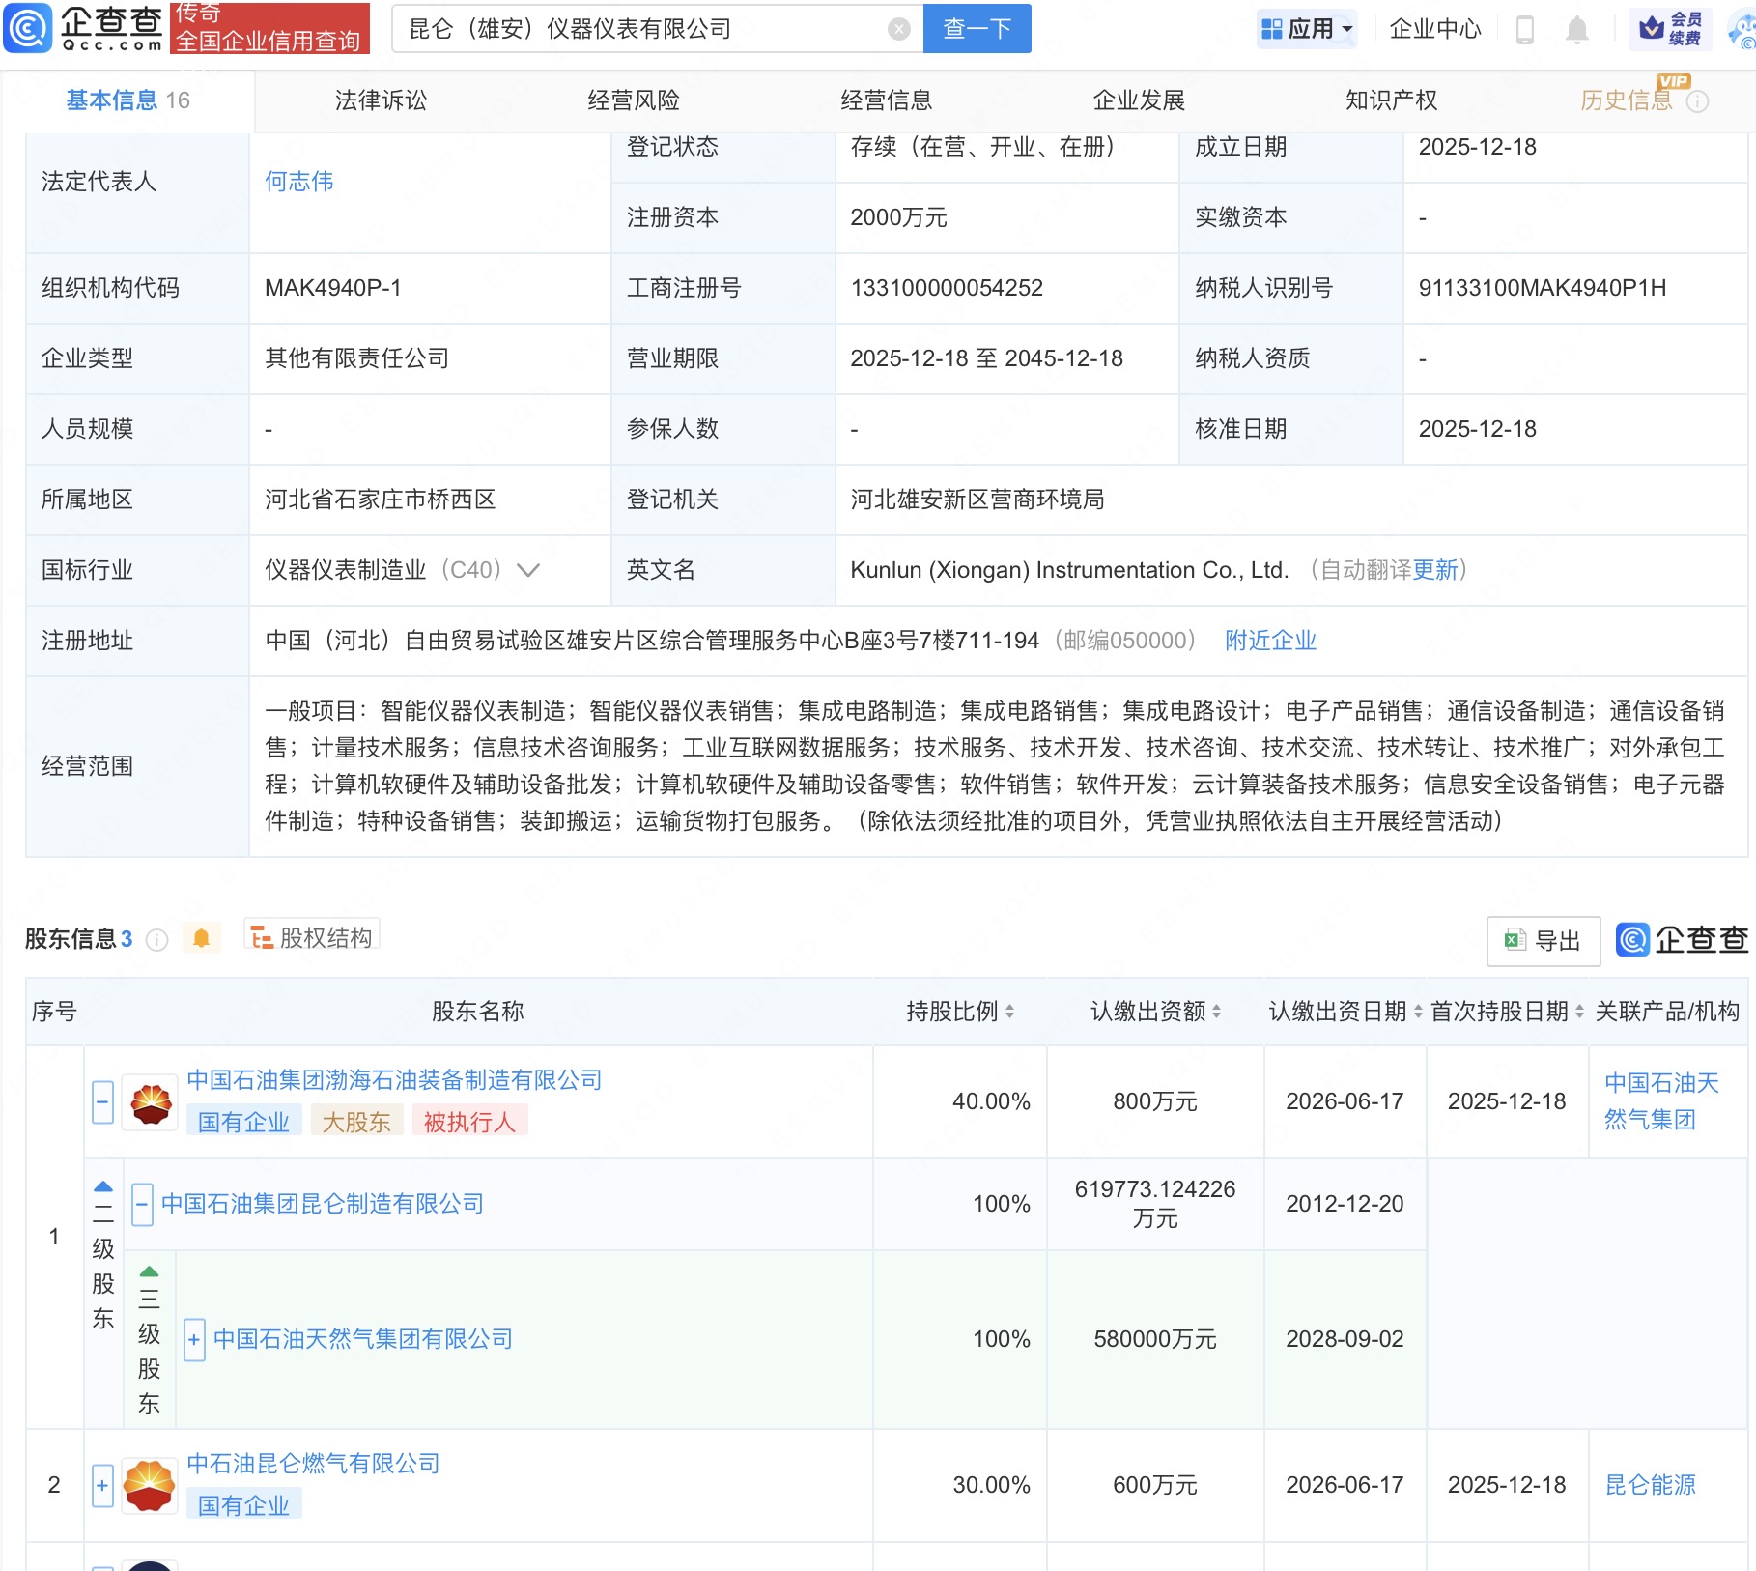This screenshot has width=1756, height=1571.
Task: Click the company name search input field
Action: [x=637, y=29]
